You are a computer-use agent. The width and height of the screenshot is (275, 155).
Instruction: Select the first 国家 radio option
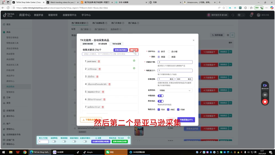coord(159,57)
